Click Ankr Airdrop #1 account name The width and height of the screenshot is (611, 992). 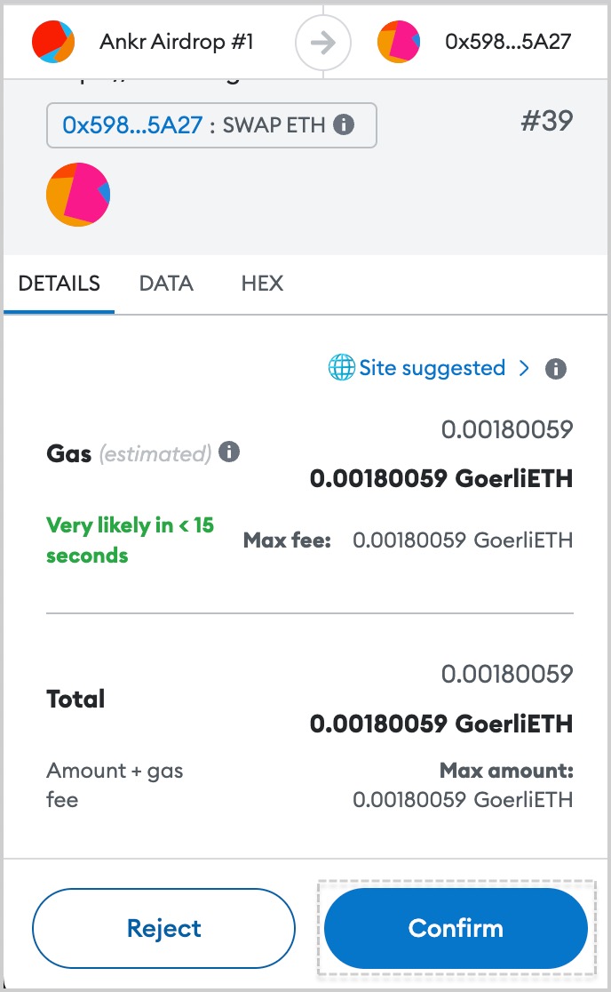pyautogui.click(x=177, y=42)
